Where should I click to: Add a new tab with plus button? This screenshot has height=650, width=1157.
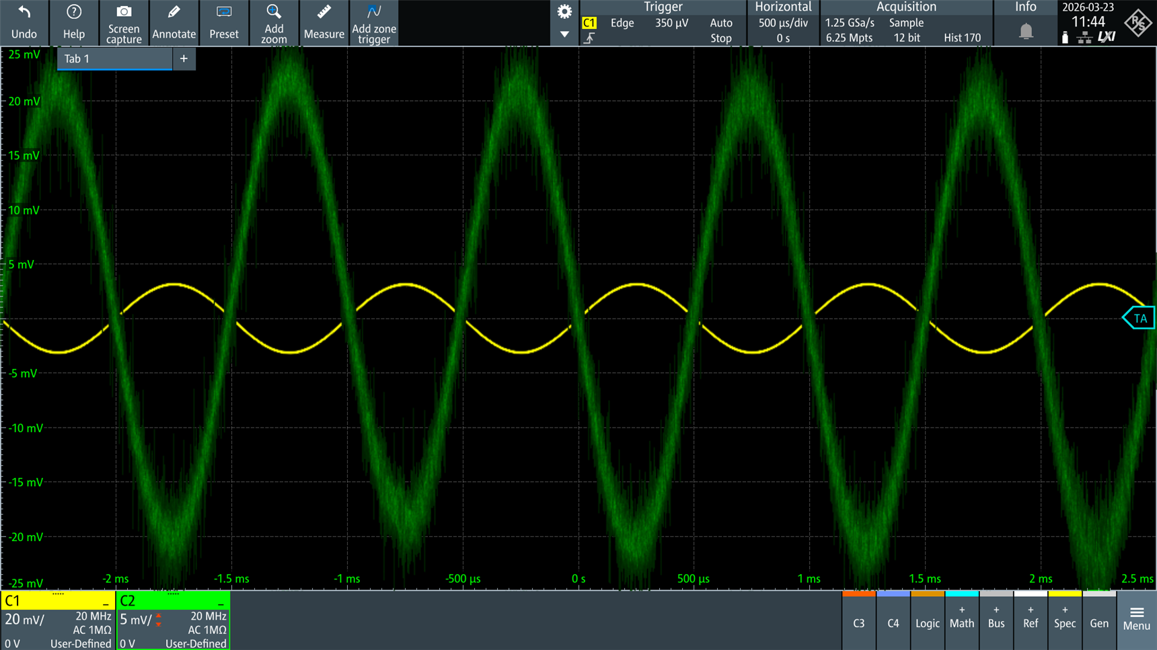coord(184,59)
